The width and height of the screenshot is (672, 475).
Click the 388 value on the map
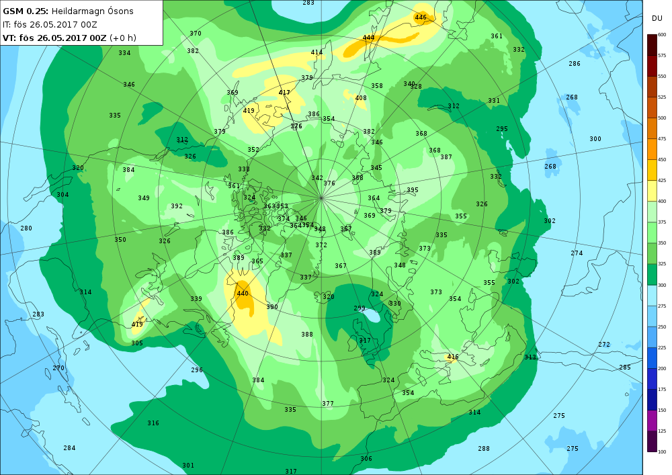click(x=307, y=335)
